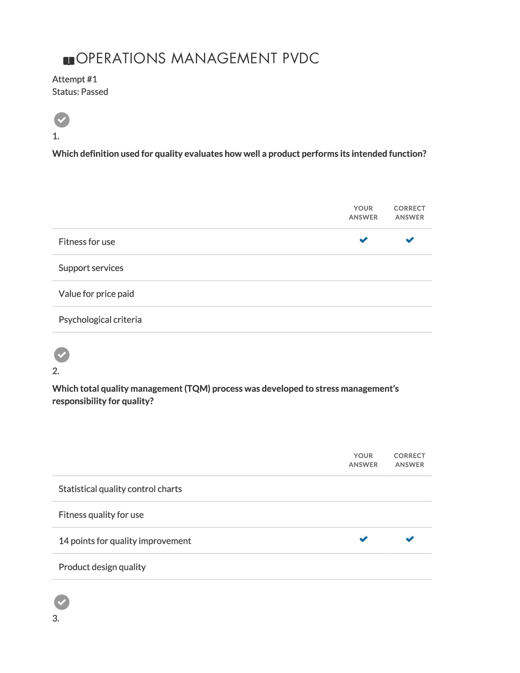Click Your Answer checkmark in the 14 points row
The height and width of the screenshot is (673, 520).
tap(363, 540)
